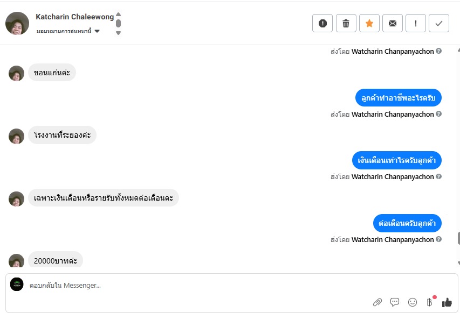Open saved replies speech bubble icon

pyautogui.click(x=395, y=302)
